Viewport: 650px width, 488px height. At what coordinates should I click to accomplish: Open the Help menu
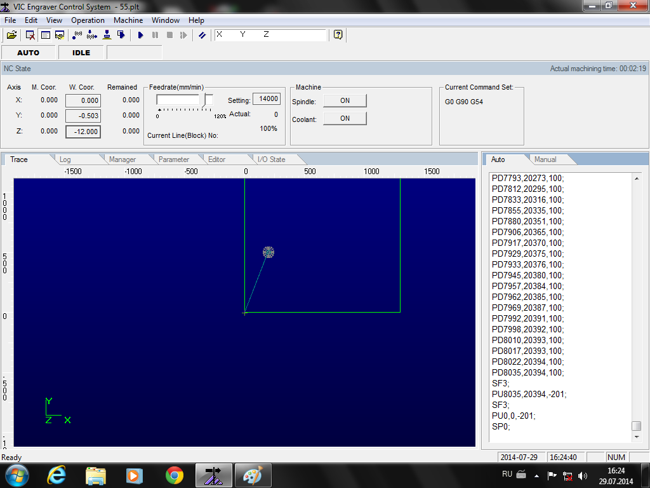point(197,20)
